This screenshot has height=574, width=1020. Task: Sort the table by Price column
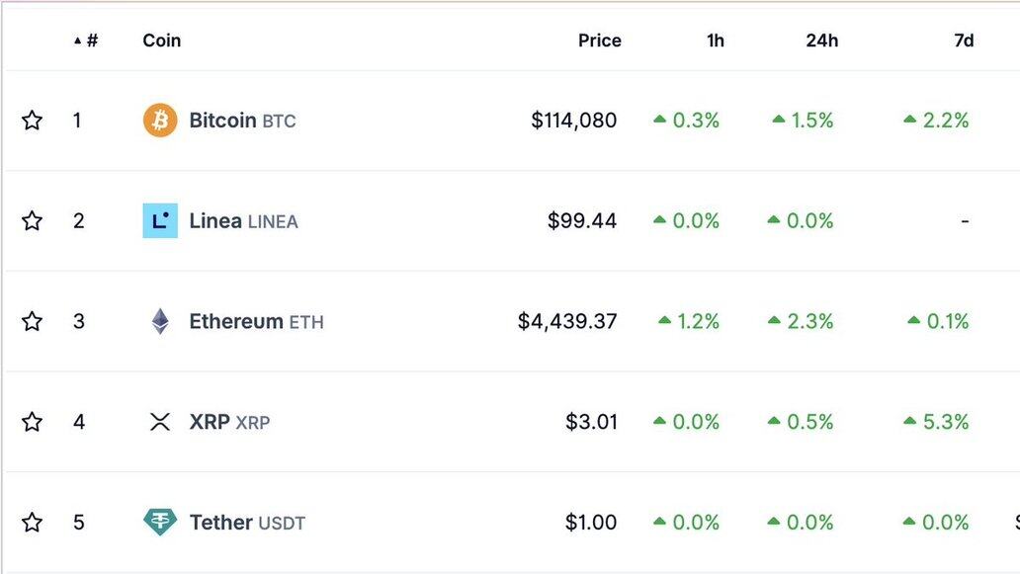pyautogui.click(x=599, y=41)
